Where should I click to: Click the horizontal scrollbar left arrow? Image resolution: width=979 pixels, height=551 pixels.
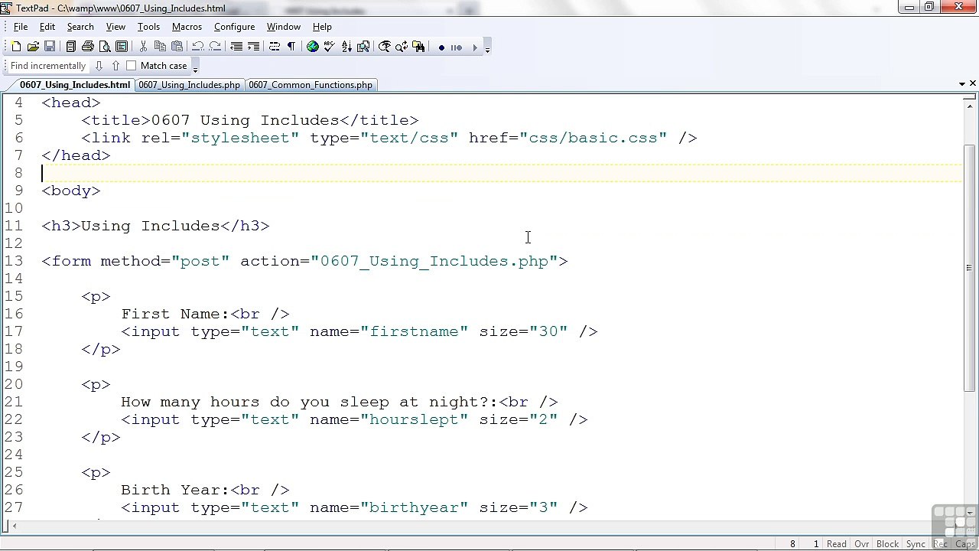15,526
